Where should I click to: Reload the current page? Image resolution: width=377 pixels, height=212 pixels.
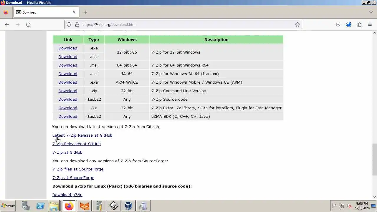coord(28,25)
